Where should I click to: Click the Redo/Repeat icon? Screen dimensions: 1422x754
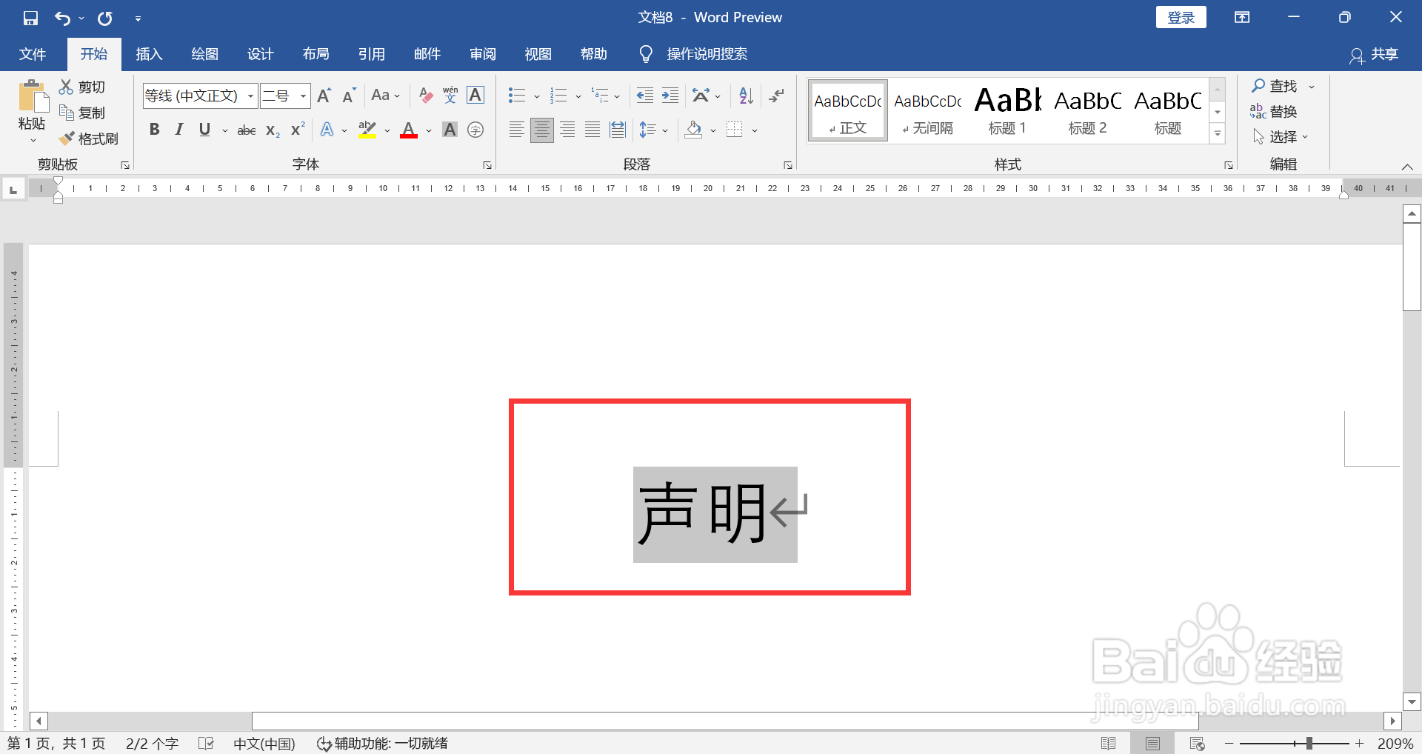click(105, 18)
